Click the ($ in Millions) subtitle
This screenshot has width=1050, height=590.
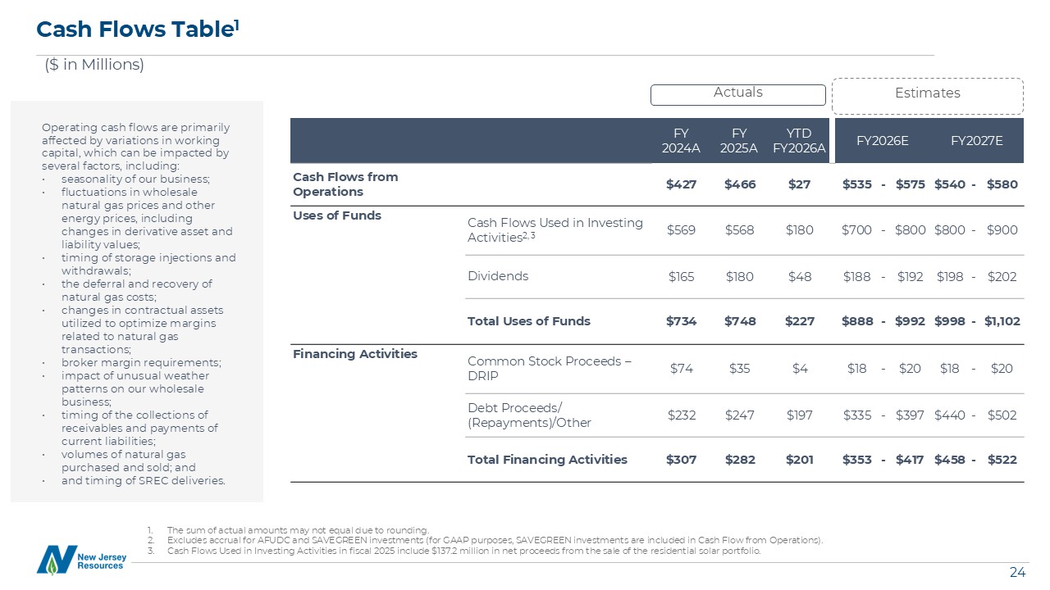tap(94, 65)
